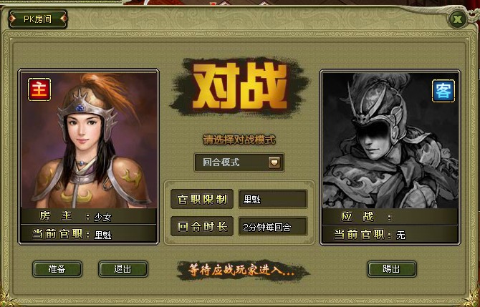Click host's 当前官职 里魁 row
The image size is (480, 307).
click(x=89, y=234)
